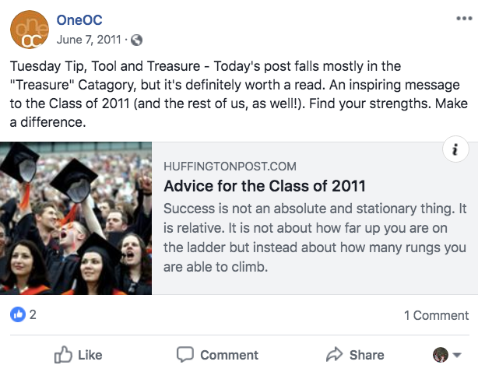Screen dimensions: 478x372
Task: View the 2 reactions count
Action: (33, 315)
